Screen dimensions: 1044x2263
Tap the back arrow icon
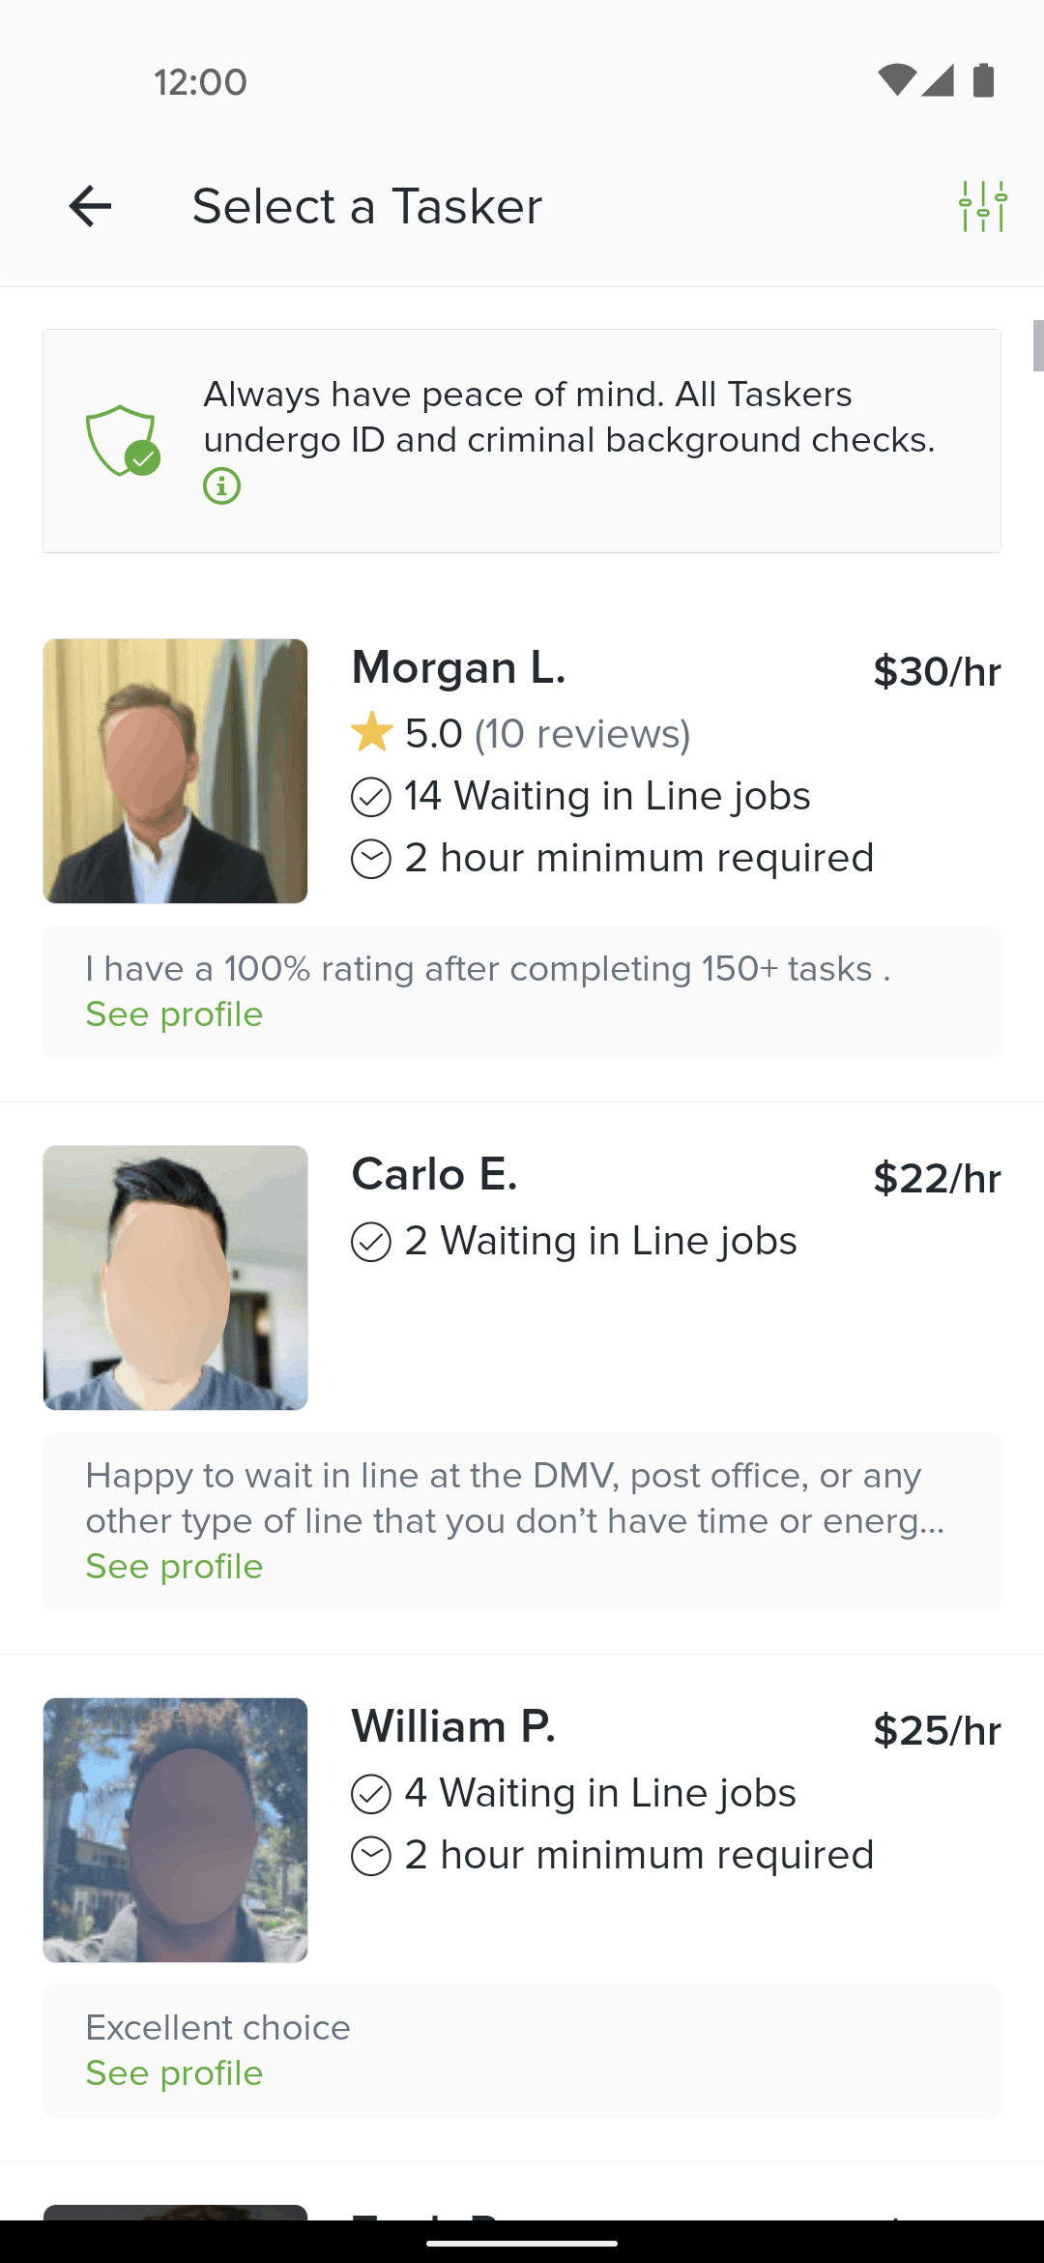point(90,206)
